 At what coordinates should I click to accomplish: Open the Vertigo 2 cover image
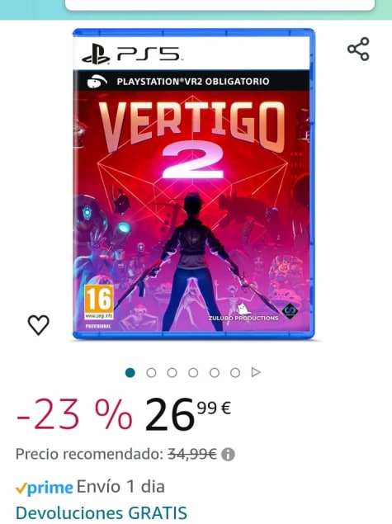pos(193,184)
